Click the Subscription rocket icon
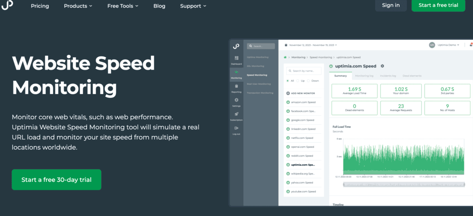 [236, 114]
